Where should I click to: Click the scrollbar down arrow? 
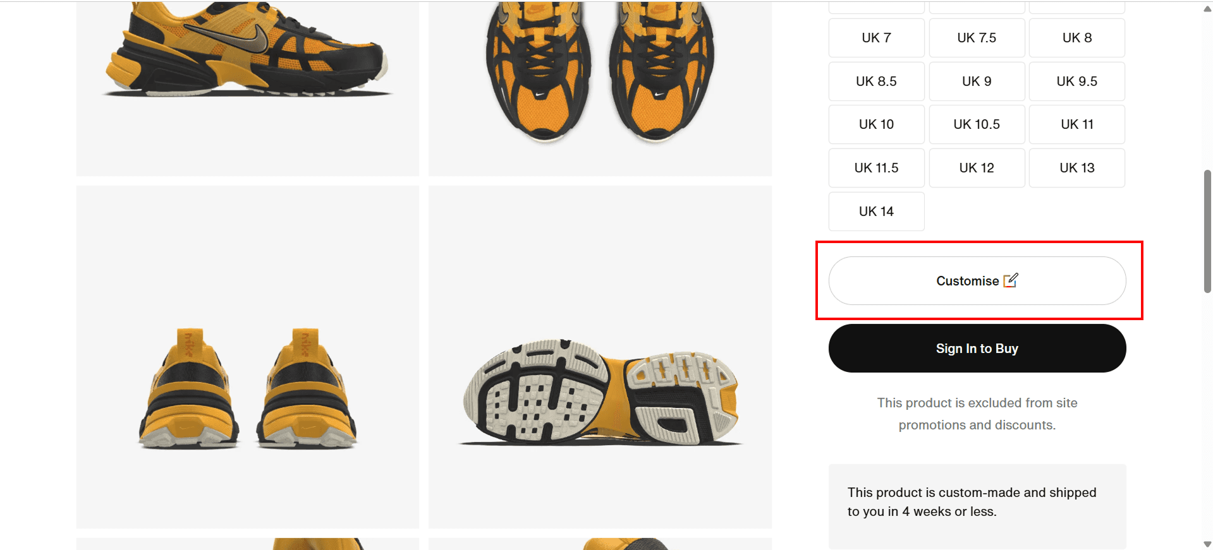(1207, 544)
